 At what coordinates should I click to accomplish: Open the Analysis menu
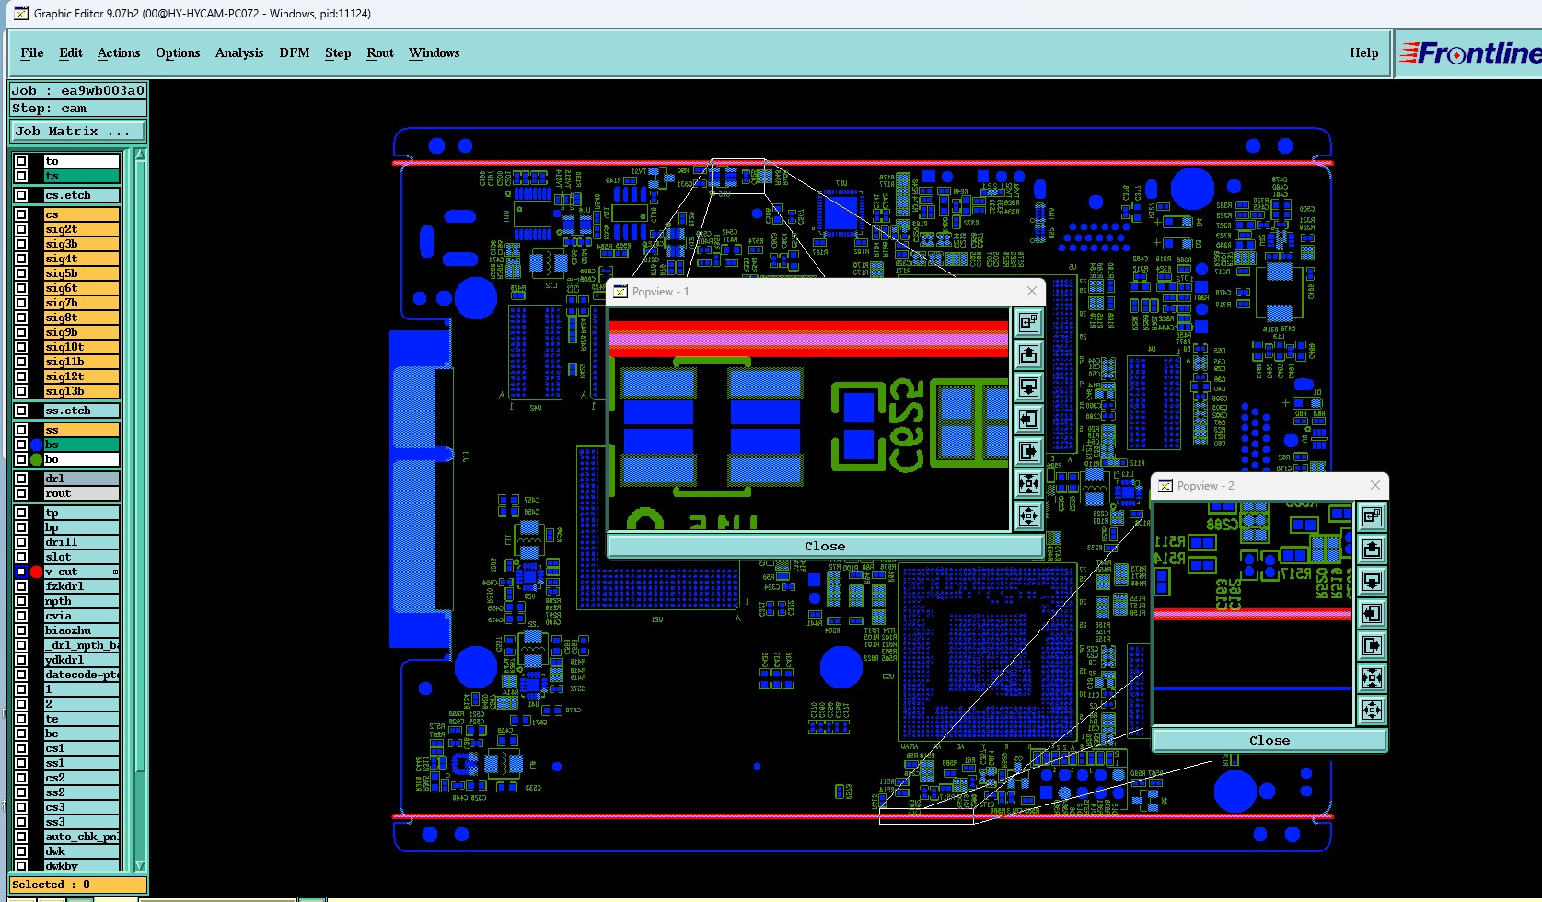tap(239, 53)
